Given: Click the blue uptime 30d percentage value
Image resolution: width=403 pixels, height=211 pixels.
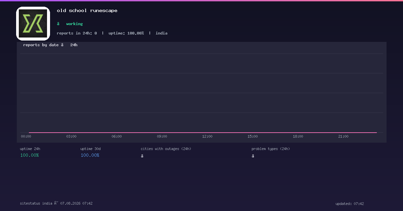Looking at the screenshot, I should click(90, 155).
